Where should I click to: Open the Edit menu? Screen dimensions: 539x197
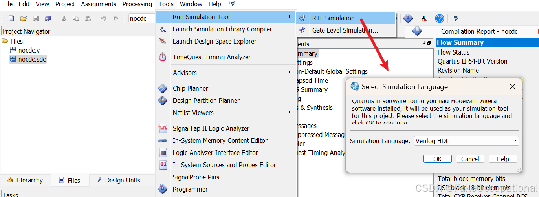[24, 4]
